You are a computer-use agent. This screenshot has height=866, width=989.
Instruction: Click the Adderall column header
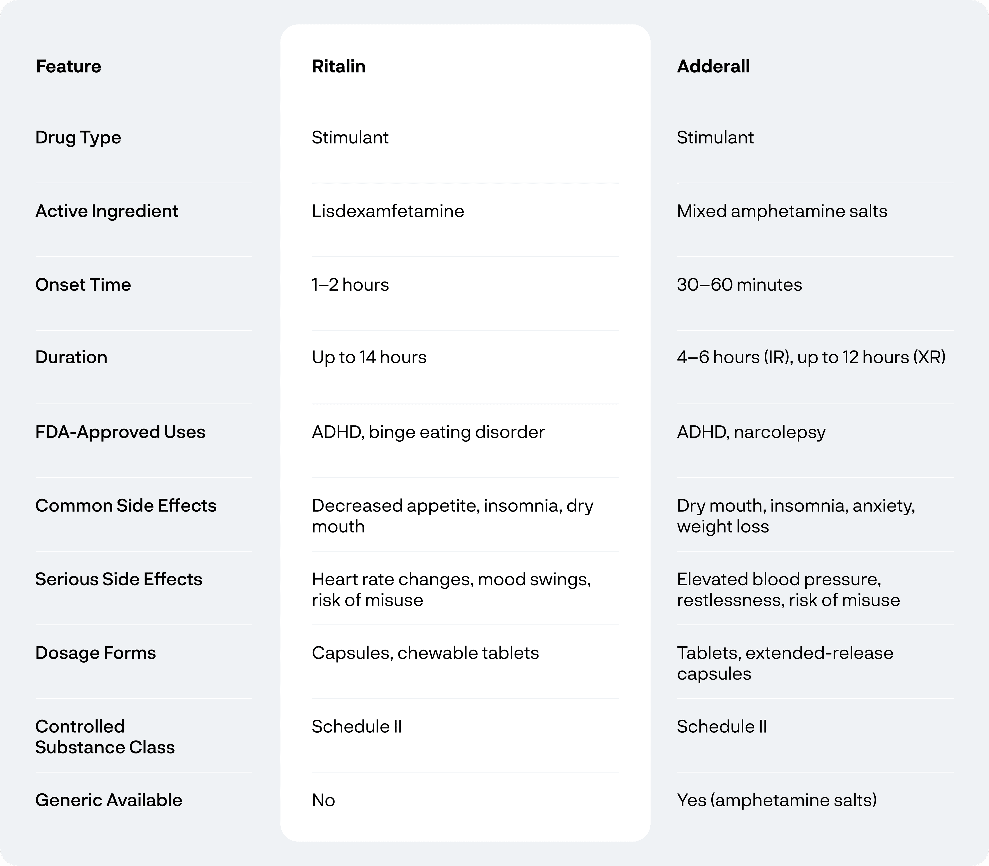[x=713, y=66]
